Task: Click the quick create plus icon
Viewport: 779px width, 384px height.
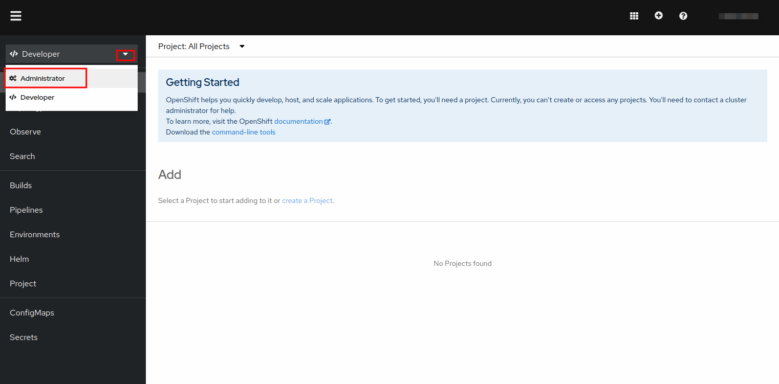Action: point(658,15)
